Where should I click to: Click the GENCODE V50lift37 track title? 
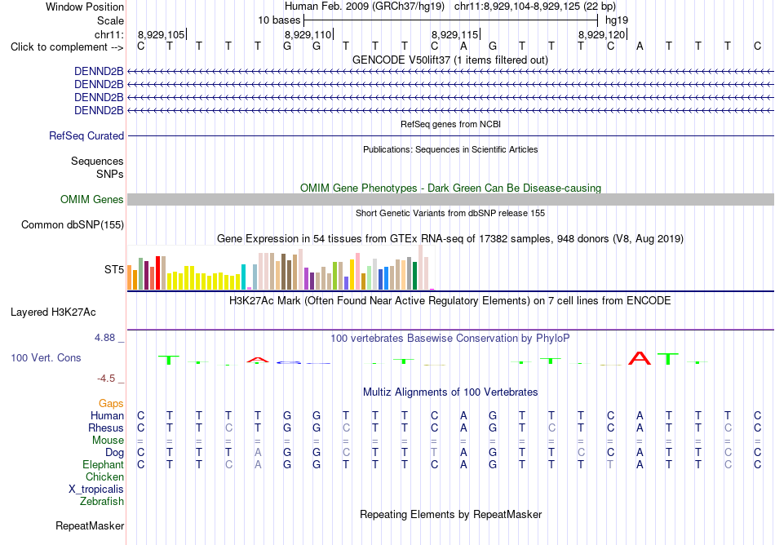coord(450,60)
